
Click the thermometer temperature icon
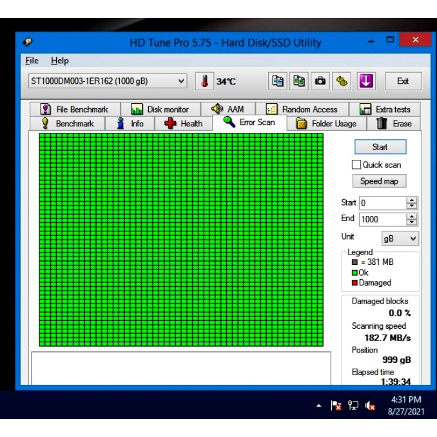pos(204,81)
